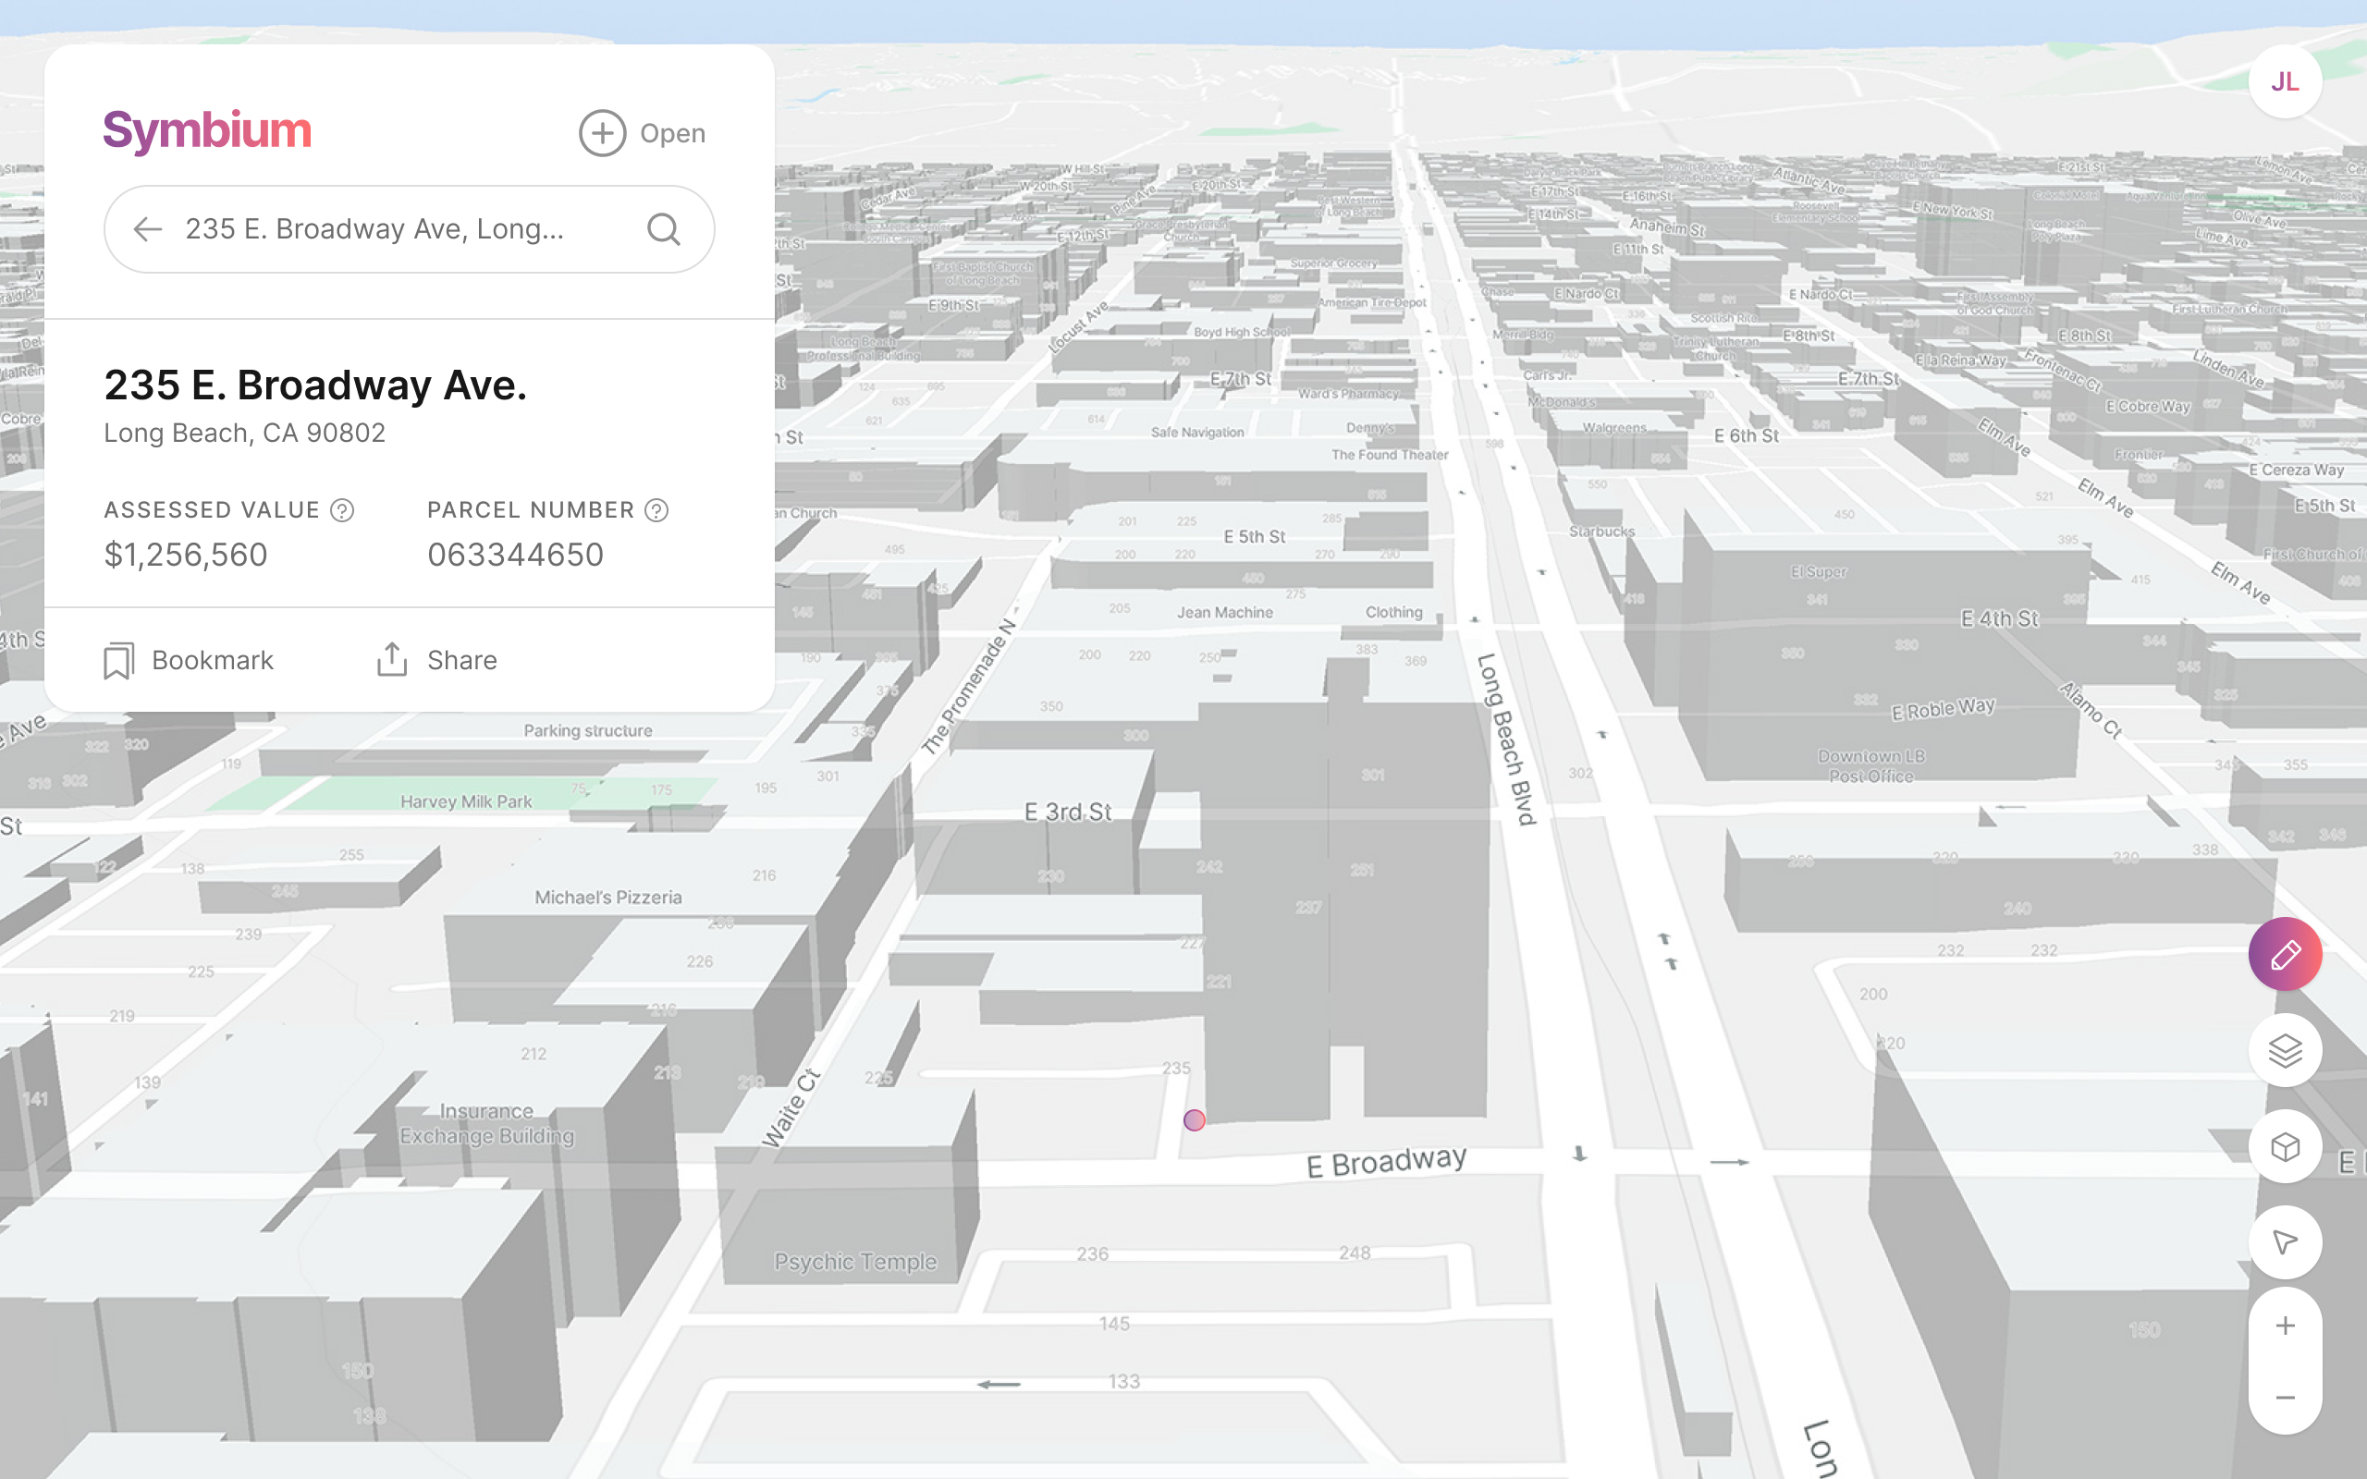Click the address search input field
2367x1479 pixels.
[391, 229]
